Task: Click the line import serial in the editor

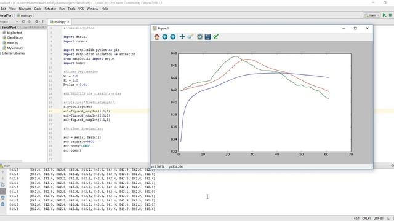Action: (x=75, y=37)
